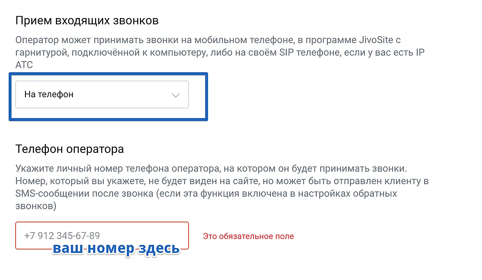482x280 pixels.
Task: Click the "+7 912 345-67-89" placeholder text
Action: [x=62, y=236]
